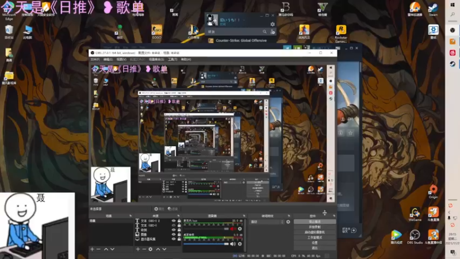Open the 编辑(E) menu in OBS
460x259 pixels.
(108, 59)
